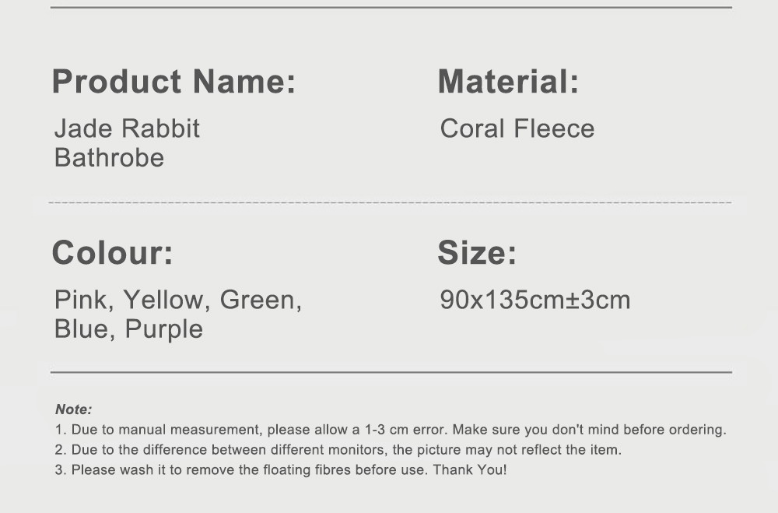Viewport: 778px width, 513px height.
Task: Click note two about different monitors
Action: coord(338,450)
